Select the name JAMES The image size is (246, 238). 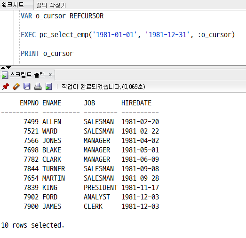click(x=52, y=206)
